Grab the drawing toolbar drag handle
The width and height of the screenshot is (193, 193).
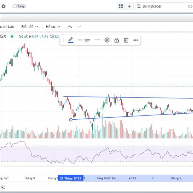tap(63, 40)
